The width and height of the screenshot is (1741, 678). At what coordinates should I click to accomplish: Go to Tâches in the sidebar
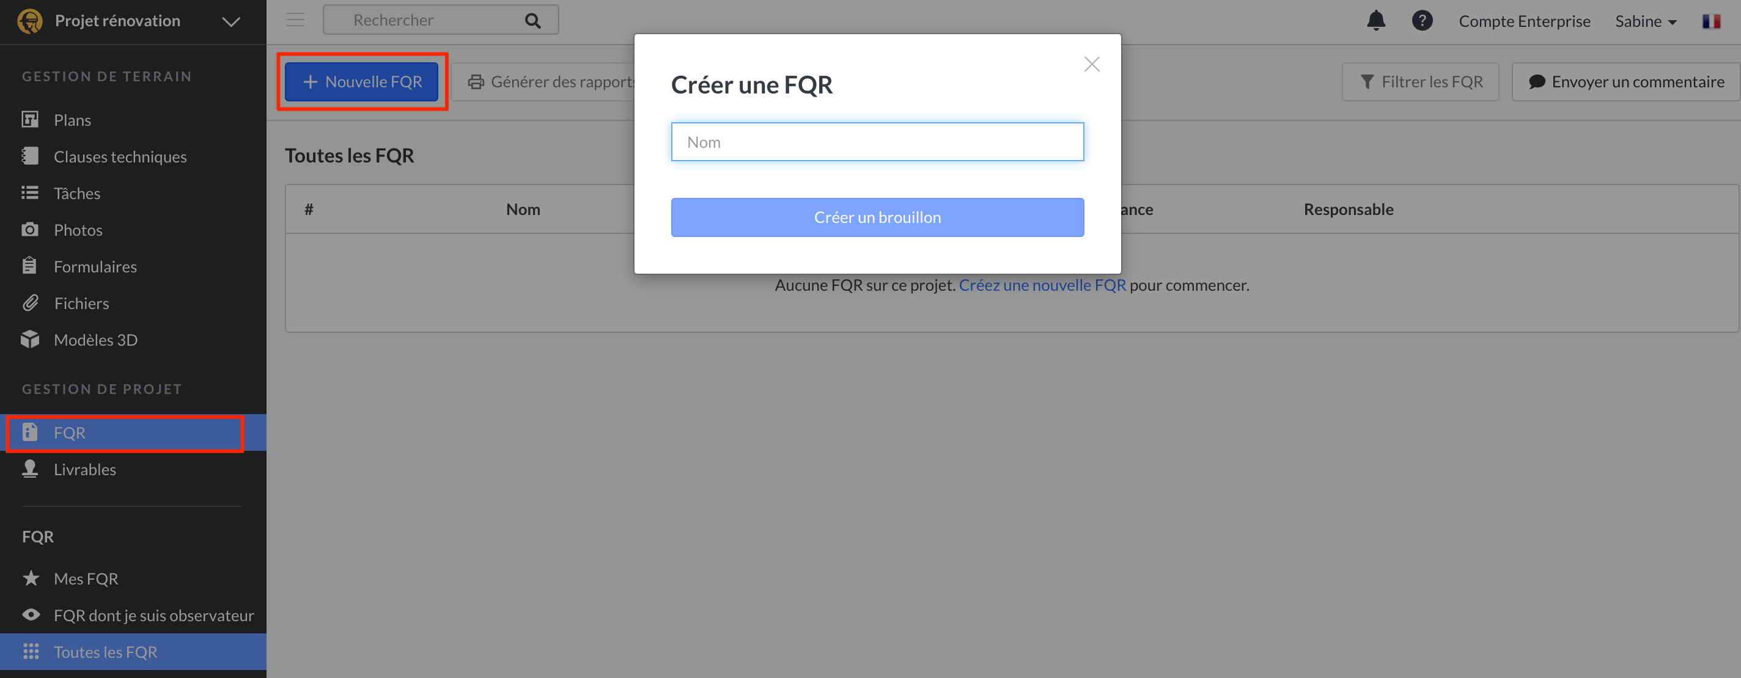(x=133, y=193)
